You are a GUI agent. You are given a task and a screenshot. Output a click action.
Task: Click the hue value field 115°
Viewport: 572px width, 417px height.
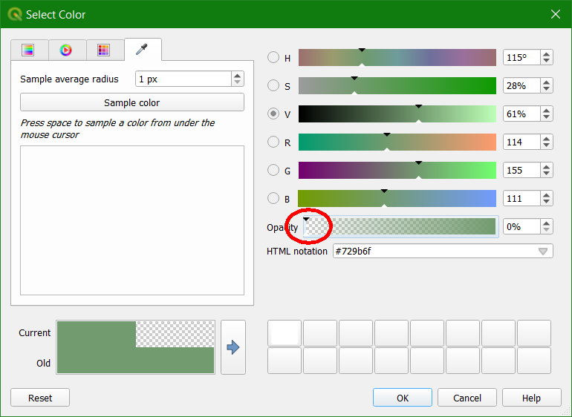521,58
